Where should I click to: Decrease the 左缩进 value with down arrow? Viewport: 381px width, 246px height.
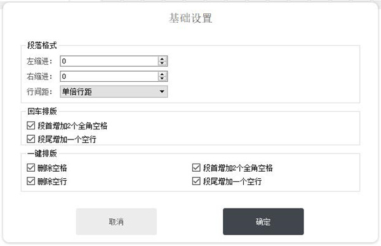coord(162,63)
